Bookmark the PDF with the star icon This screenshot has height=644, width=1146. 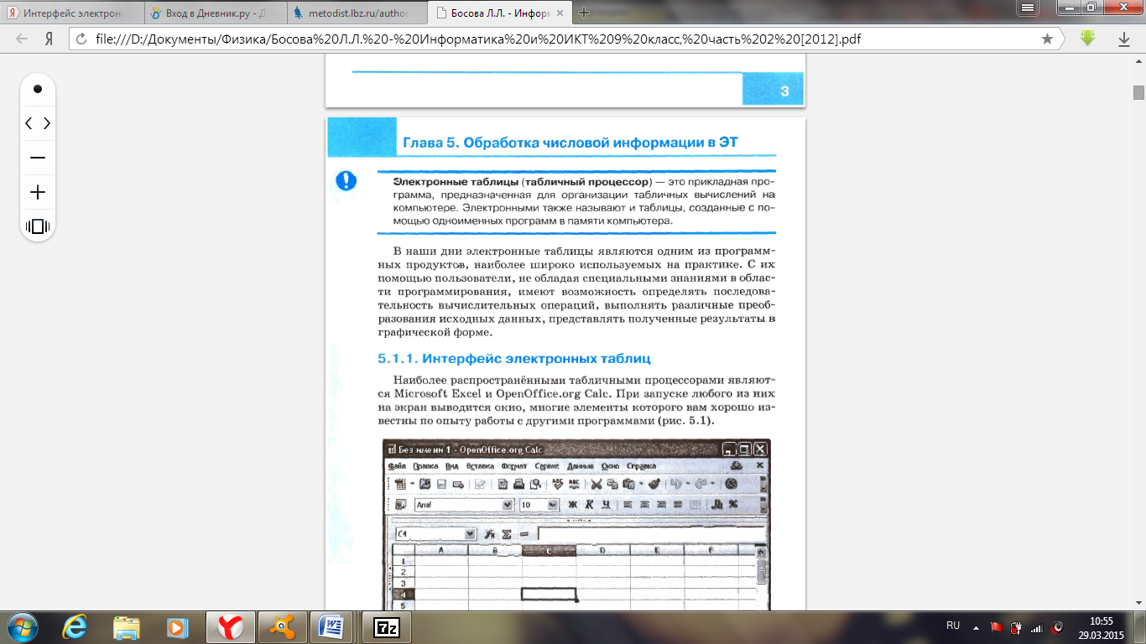[x=1047, y=39]
